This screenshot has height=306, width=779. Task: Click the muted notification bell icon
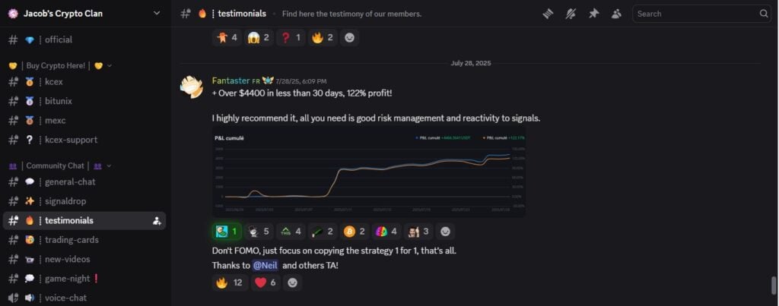pyautogui.click(x=570, y=14)
